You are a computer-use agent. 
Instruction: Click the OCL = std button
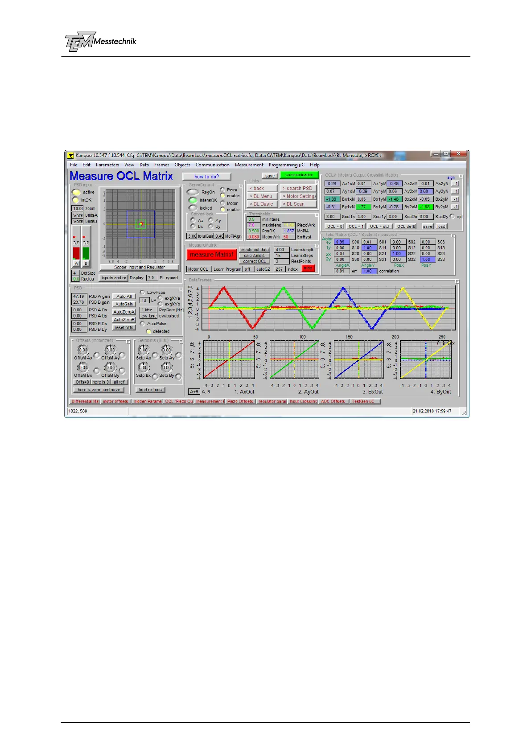coord(379,226)
